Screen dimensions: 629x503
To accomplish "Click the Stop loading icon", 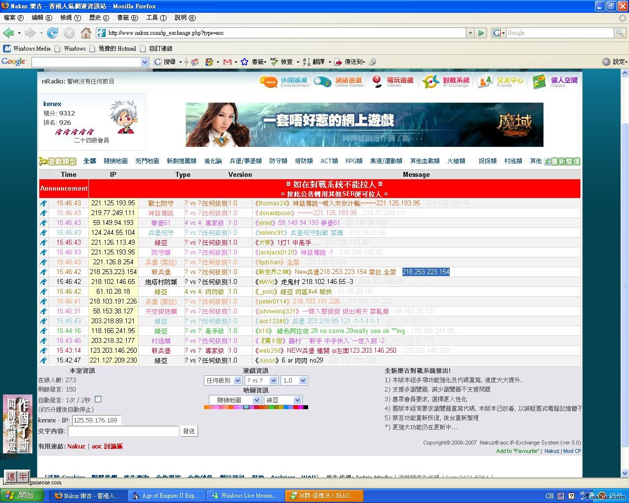I will tap(69, 33).
